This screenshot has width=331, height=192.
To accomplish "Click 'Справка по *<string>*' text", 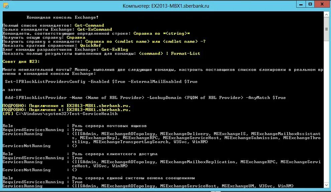I will coord(162,33).
